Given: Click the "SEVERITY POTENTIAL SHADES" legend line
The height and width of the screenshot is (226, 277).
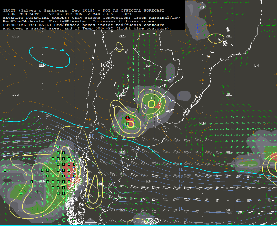Looking at the screenshot, I should point(91,18).
